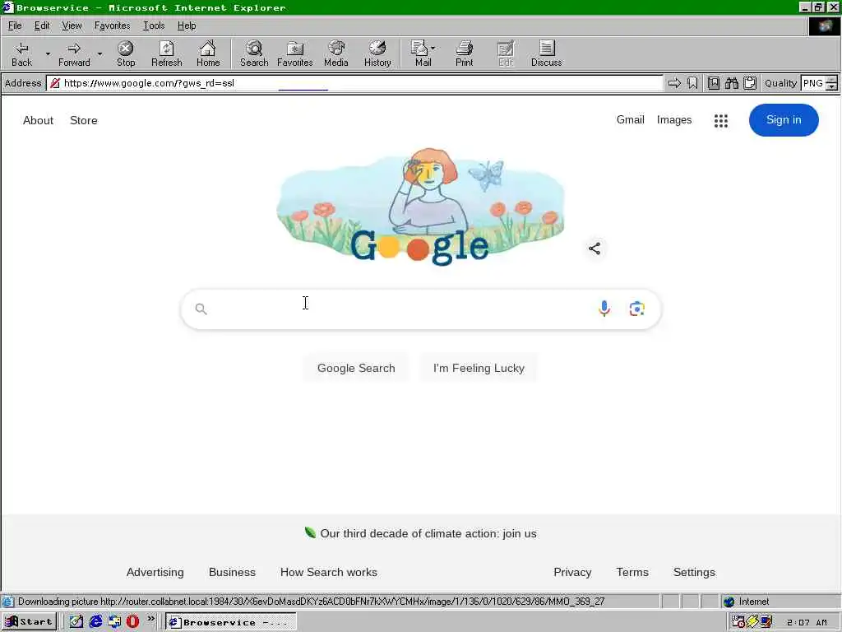Open the Search toolbar pane

pyautogui.click(x=254, y=53)
